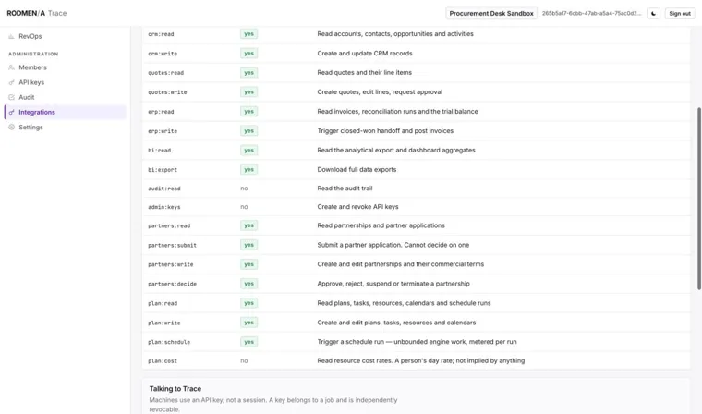Click the Settings gear icon
The image size is (702, 414).
12,128
